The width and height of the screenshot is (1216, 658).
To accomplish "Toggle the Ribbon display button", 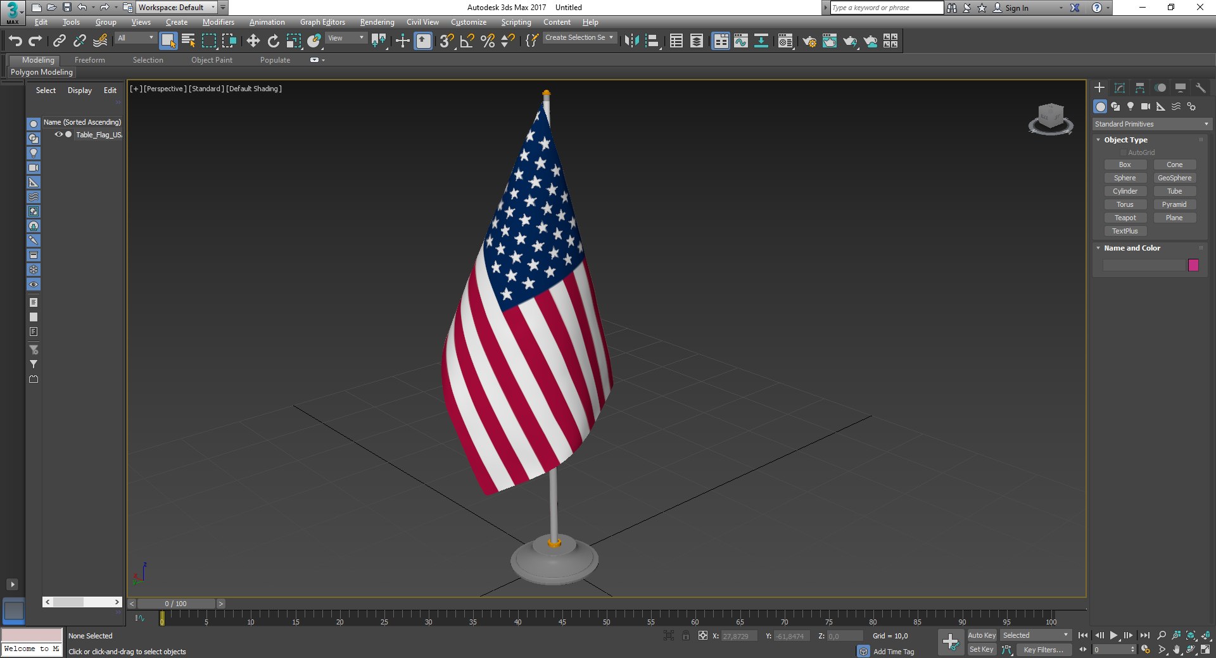I will point(721,41).
